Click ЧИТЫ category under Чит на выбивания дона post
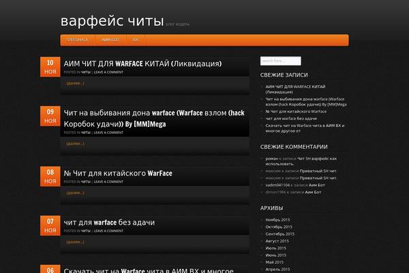 [x=86, y=132]
